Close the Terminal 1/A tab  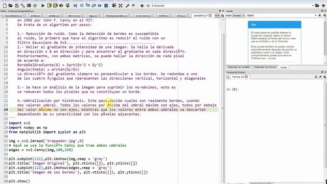246,77
